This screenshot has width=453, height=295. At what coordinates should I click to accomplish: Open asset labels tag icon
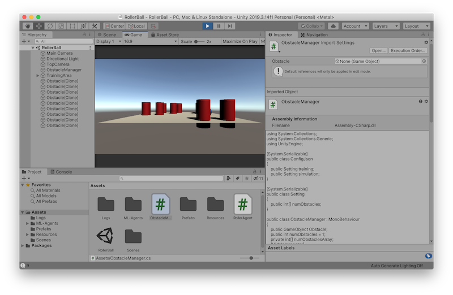point(429,256)
